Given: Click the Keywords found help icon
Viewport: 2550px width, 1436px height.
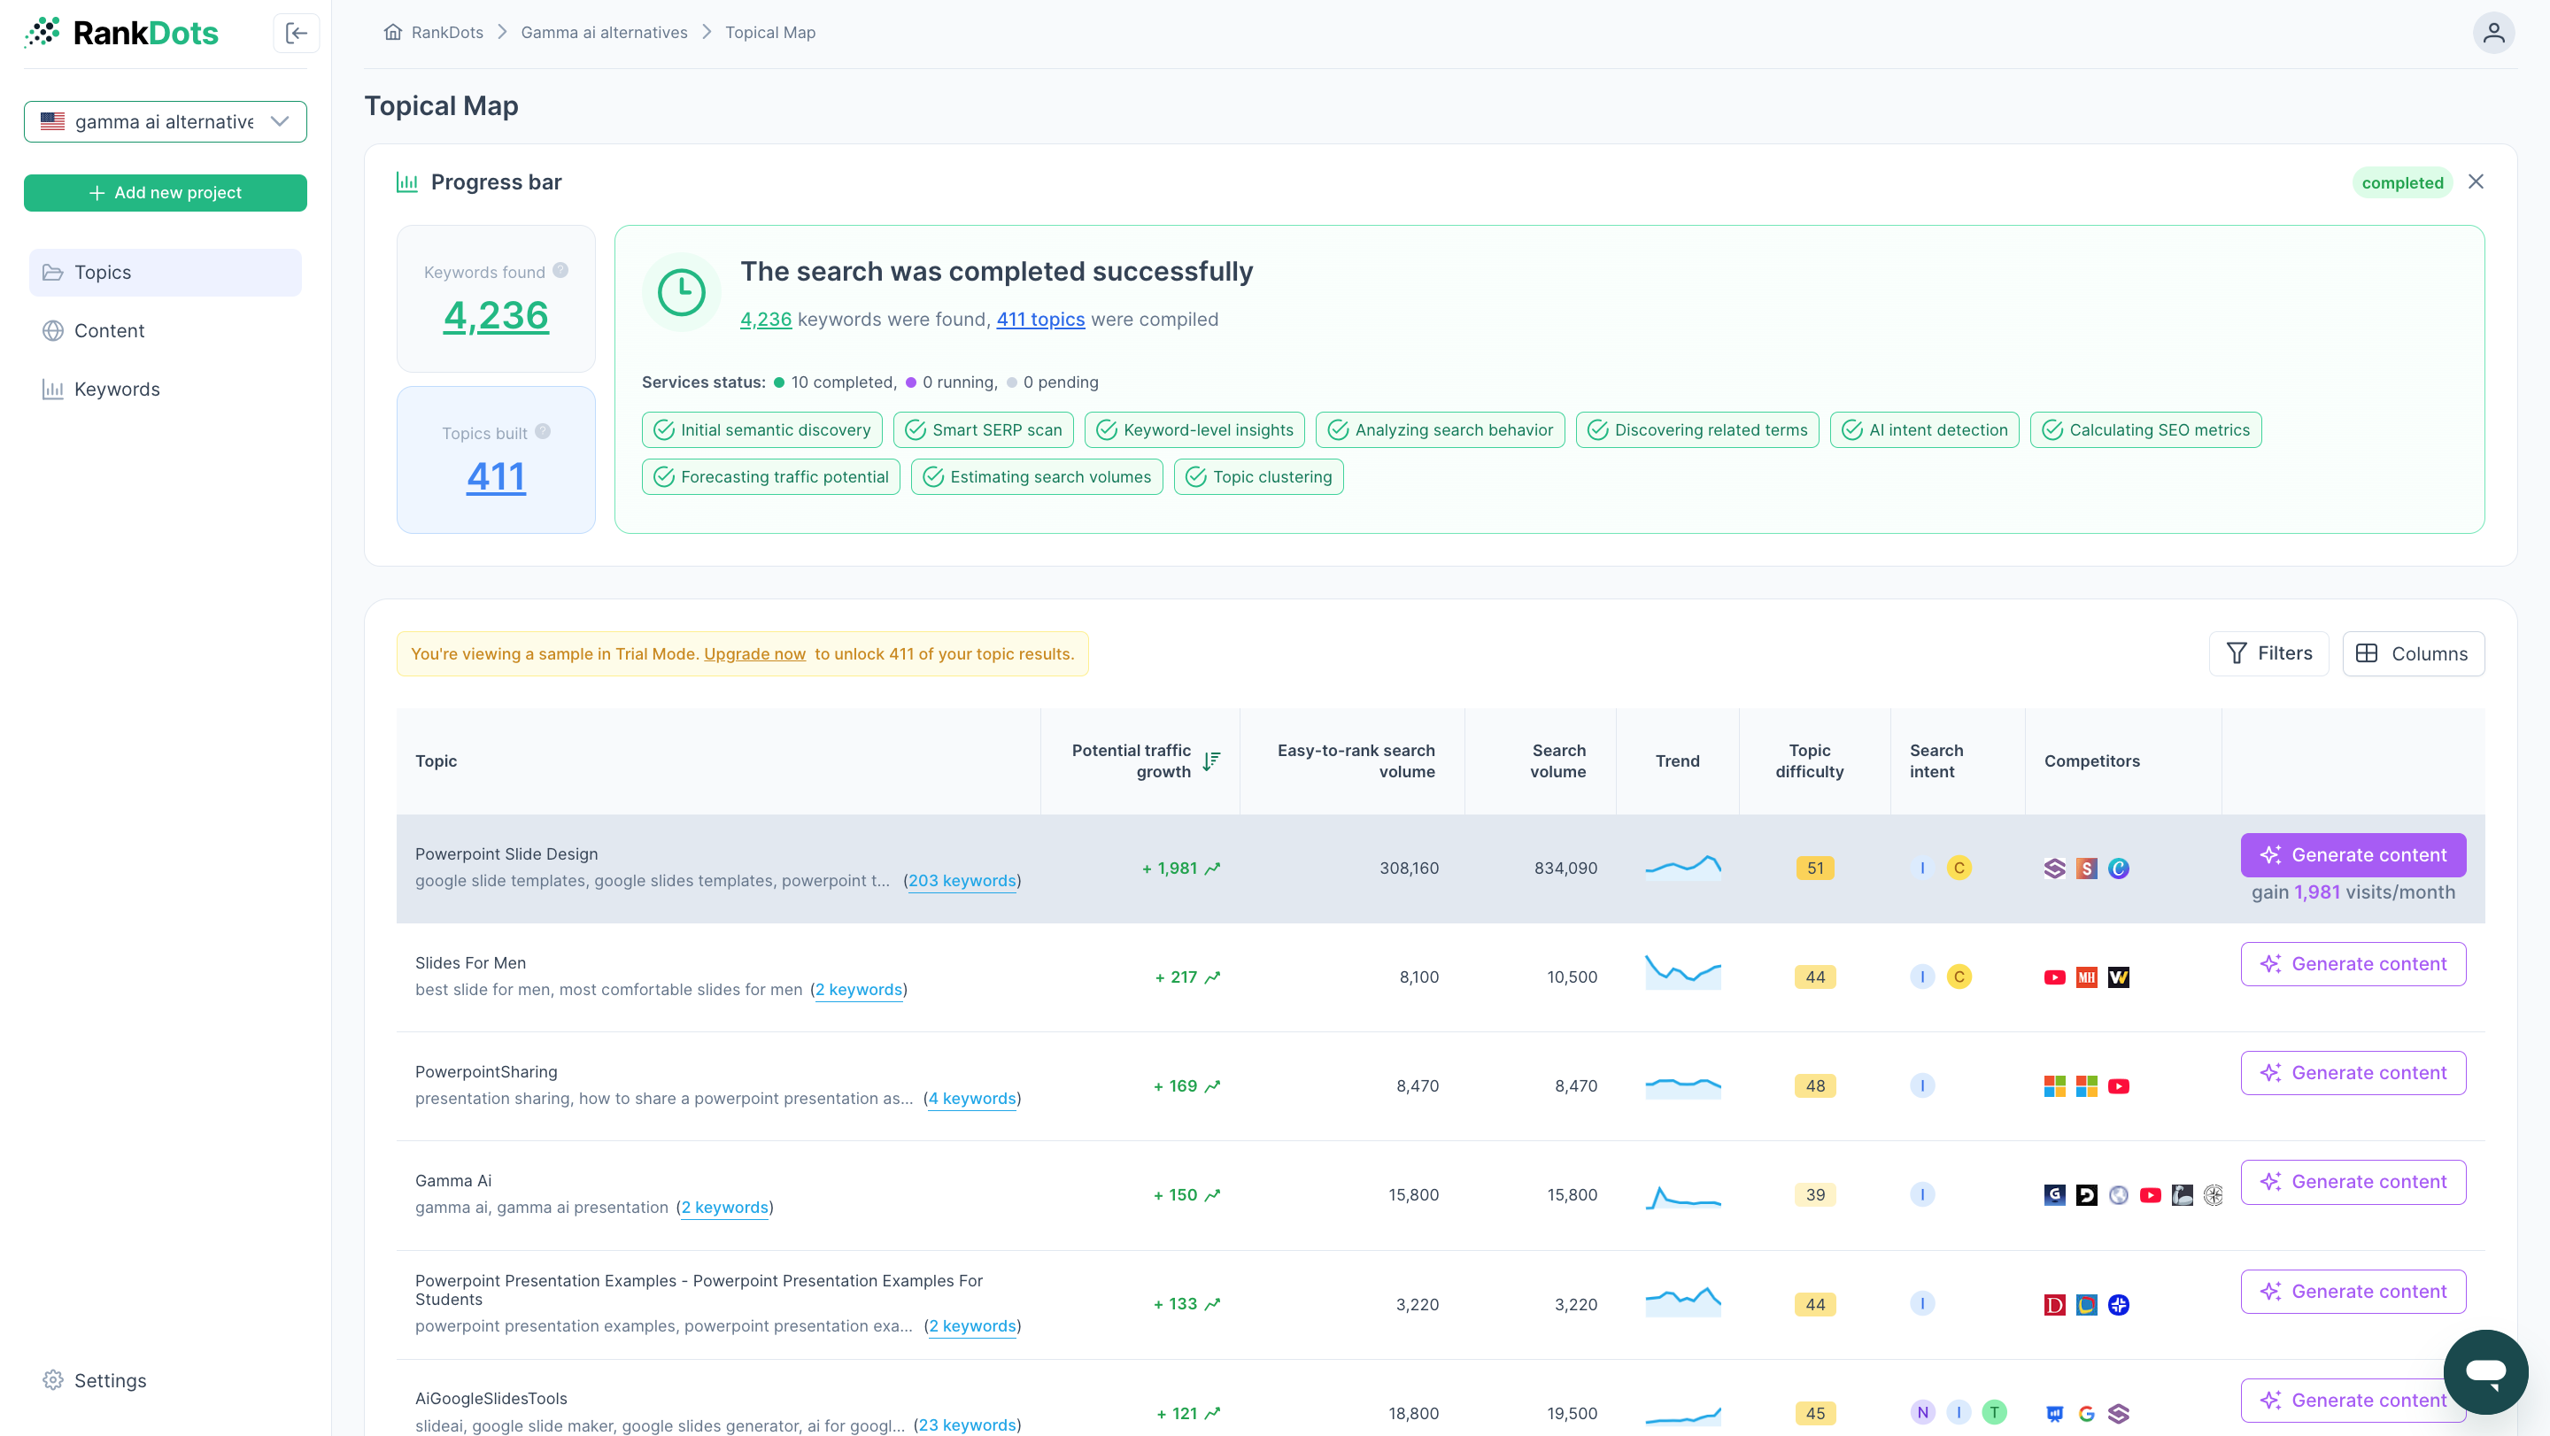Looking at the screenshot, I should [x=560, y=270].
